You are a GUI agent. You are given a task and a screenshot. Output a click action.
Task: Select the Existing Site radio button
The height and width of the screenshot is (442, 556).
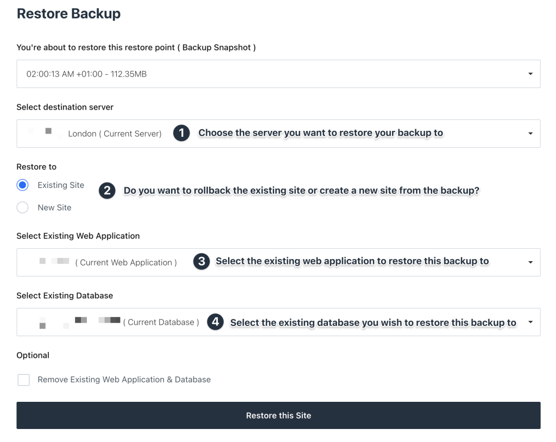tap(23, 185)
